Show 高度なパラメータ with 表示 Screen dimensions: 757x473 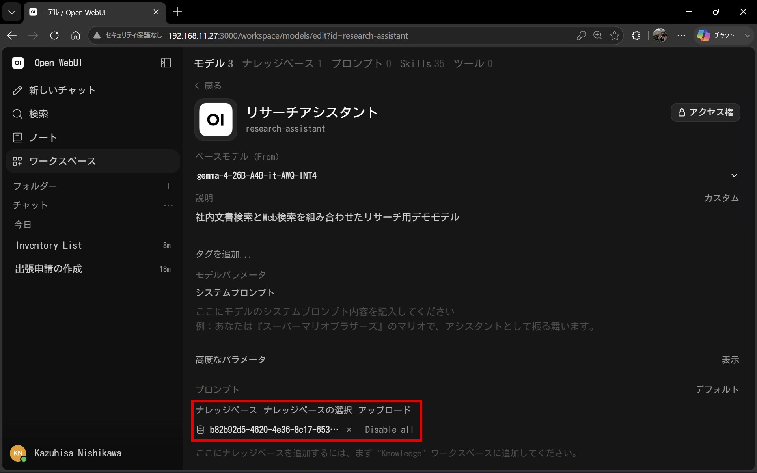(x=730, y=360)
